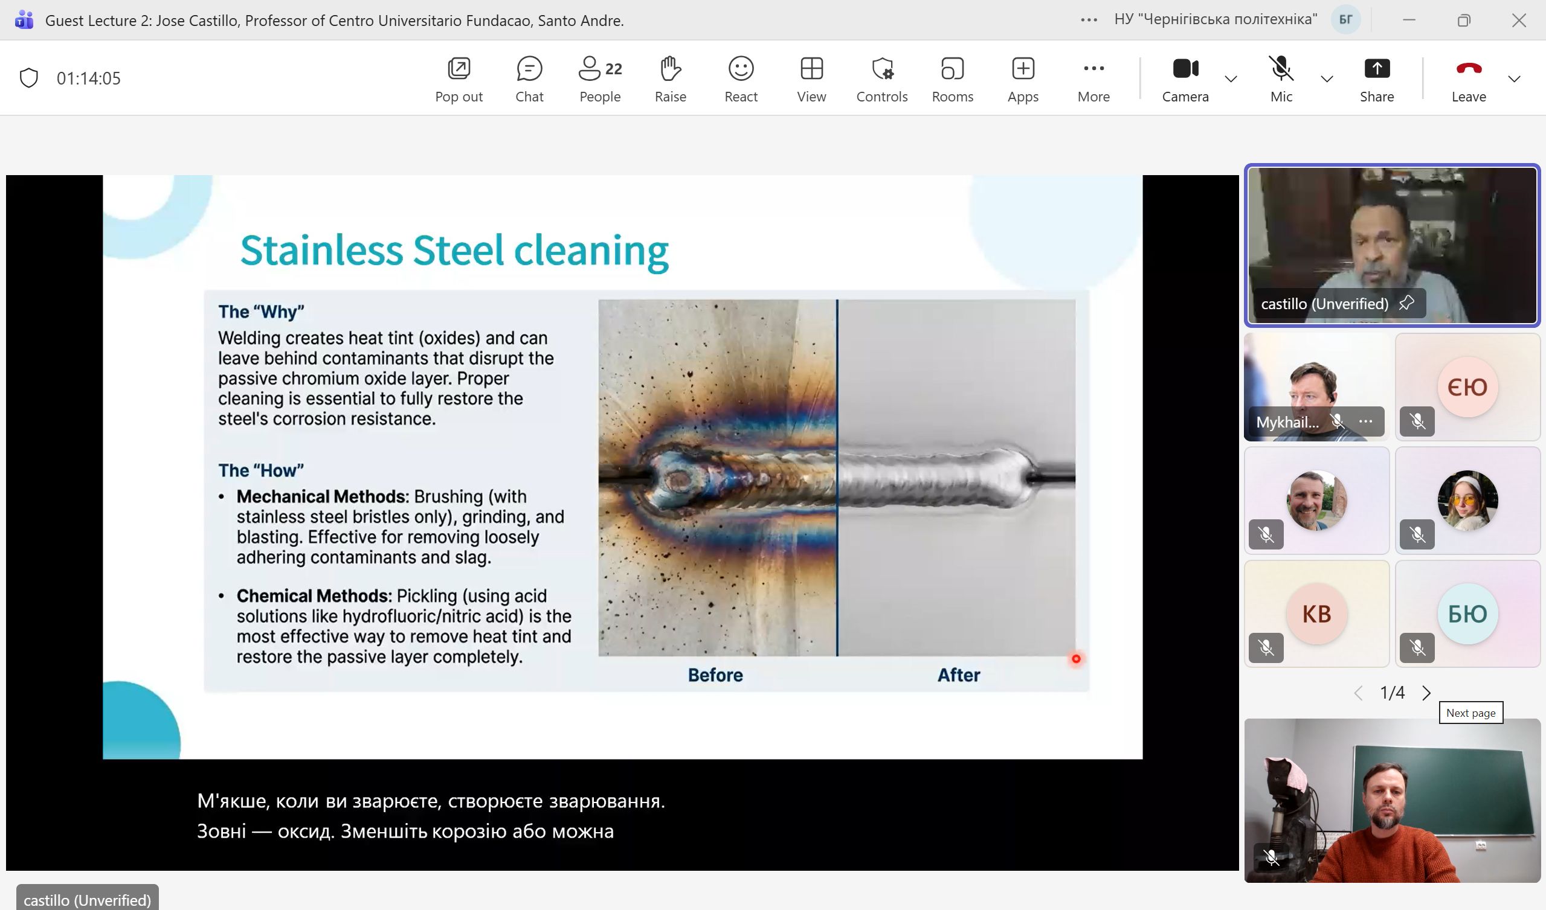This screenshot has height=910, width=1546.
Task: Open Rooms breakout options
Action: 952,79
